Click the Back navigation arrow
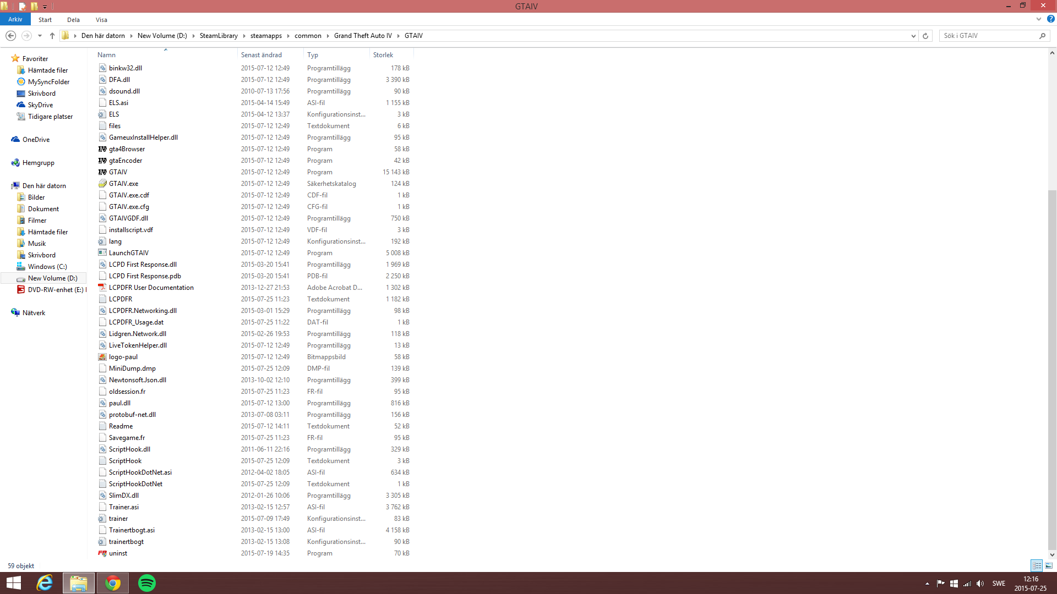Viewport: 1057px width, 594px height. tap(10, 36)
